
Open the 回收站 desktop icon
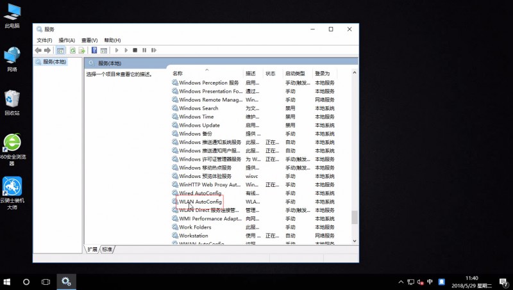pyautogui.click(x=12, y=103)
